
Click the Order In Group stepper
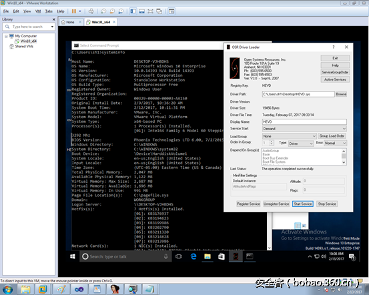(272, 143)
